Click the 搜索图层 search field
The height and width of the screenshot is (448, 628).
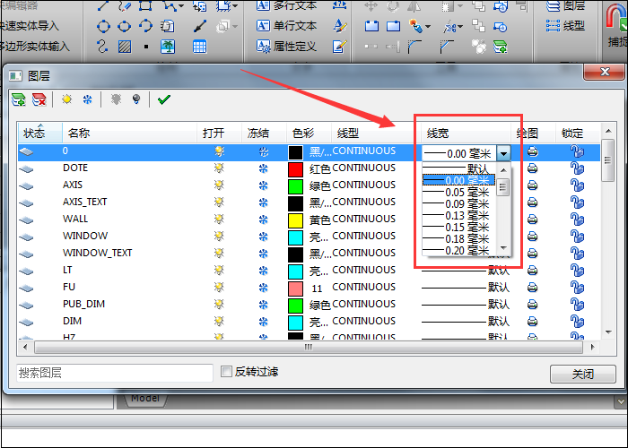click(x=115, y=373)
